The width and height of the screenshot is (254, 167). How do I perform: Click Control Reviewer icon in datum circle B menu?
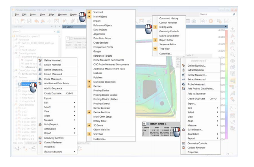184,148
